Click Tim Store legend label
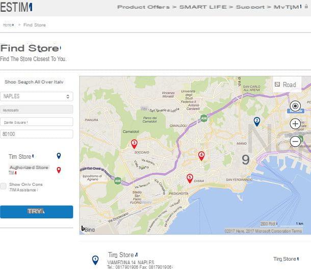Viewport: 311px width, 278px height. (21, 156)
